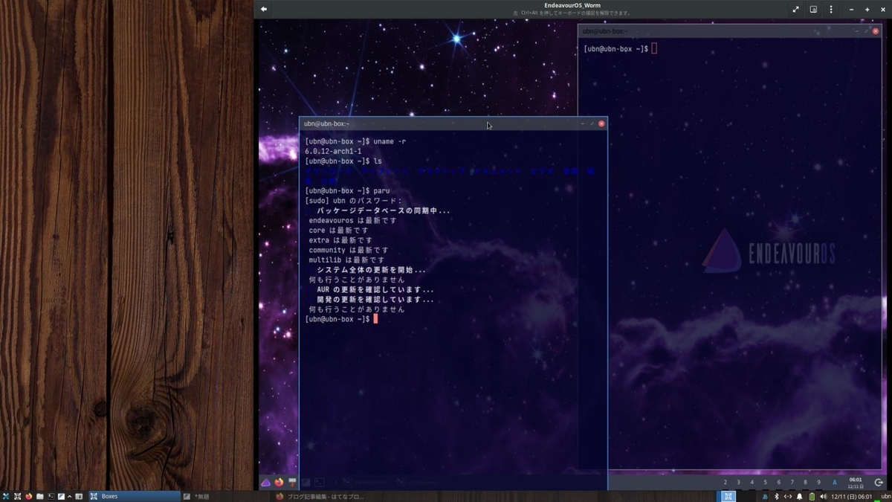Switch to workspace 5 in guest panel
The image size is (892, 502).
point(765,482)
